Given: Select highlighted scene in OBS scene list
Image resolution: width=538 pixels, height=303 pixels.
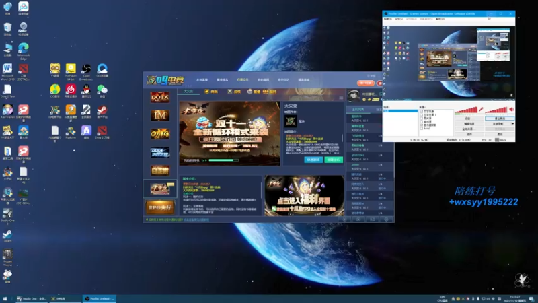Looking at the screenshot, I should coord(400,111).
